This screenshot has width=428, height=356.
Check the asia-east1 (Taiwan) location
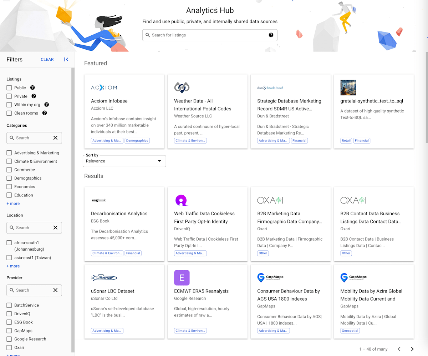click(9, 257)
